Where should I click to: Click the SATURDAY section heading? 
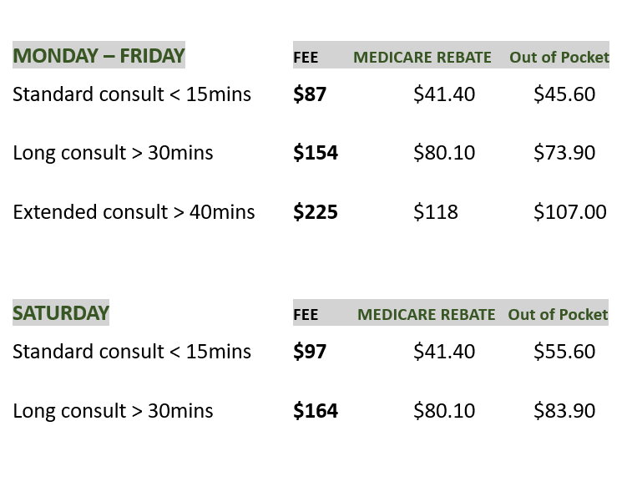[x=61, y=313]
